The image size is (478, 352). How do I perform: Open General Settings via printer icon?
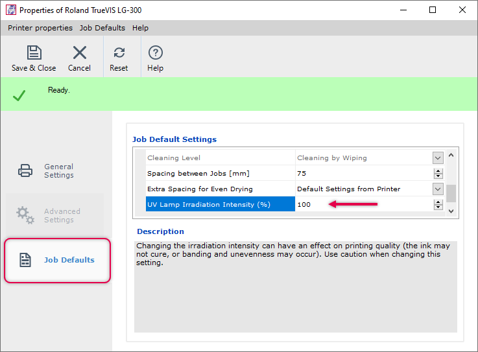point(25,170)
